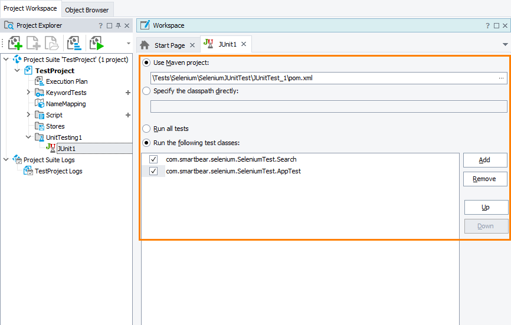Uncheck the SeleniumTest.AppTest test class
511x325 pixels.
[x=153, y=171]
